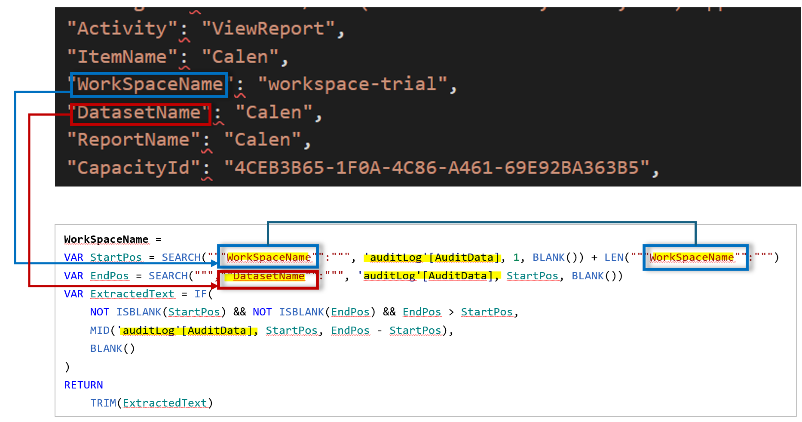Click the RETURN keyword
Screen dimensions: 802x422
pyautogui.click(x=83, y=385)
